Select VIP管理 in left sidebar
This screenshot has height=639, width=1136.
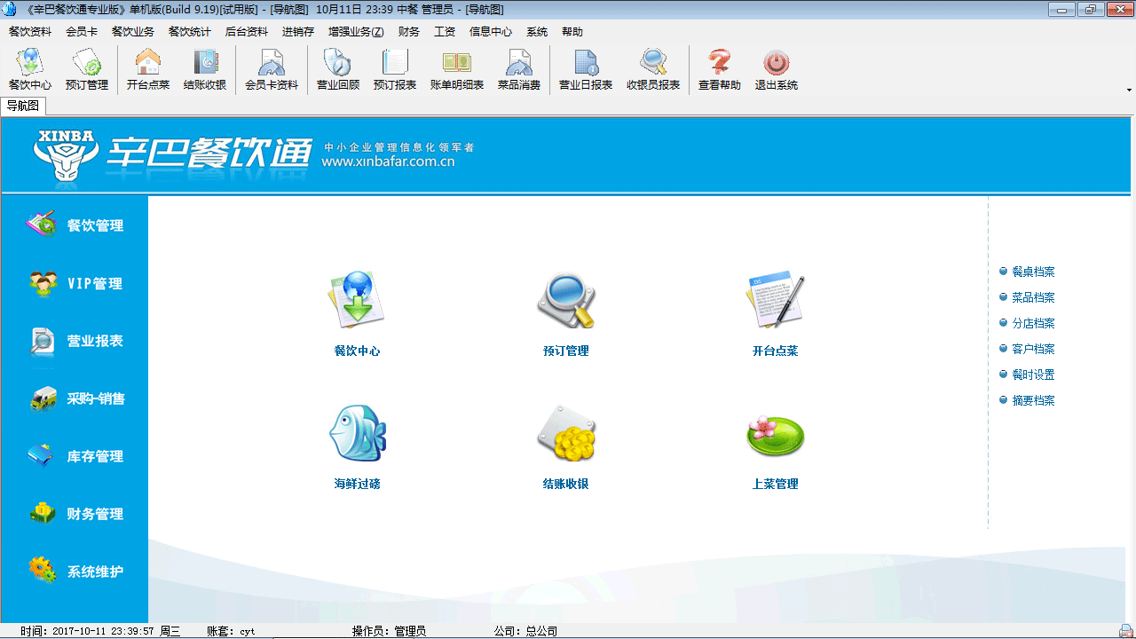click(x=75, y=283)
